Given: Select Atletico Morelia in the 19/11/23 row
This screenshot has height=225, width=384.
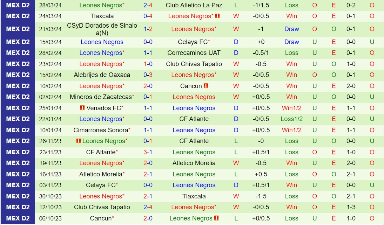Looking at the screenshot, I should coord(194,163).
